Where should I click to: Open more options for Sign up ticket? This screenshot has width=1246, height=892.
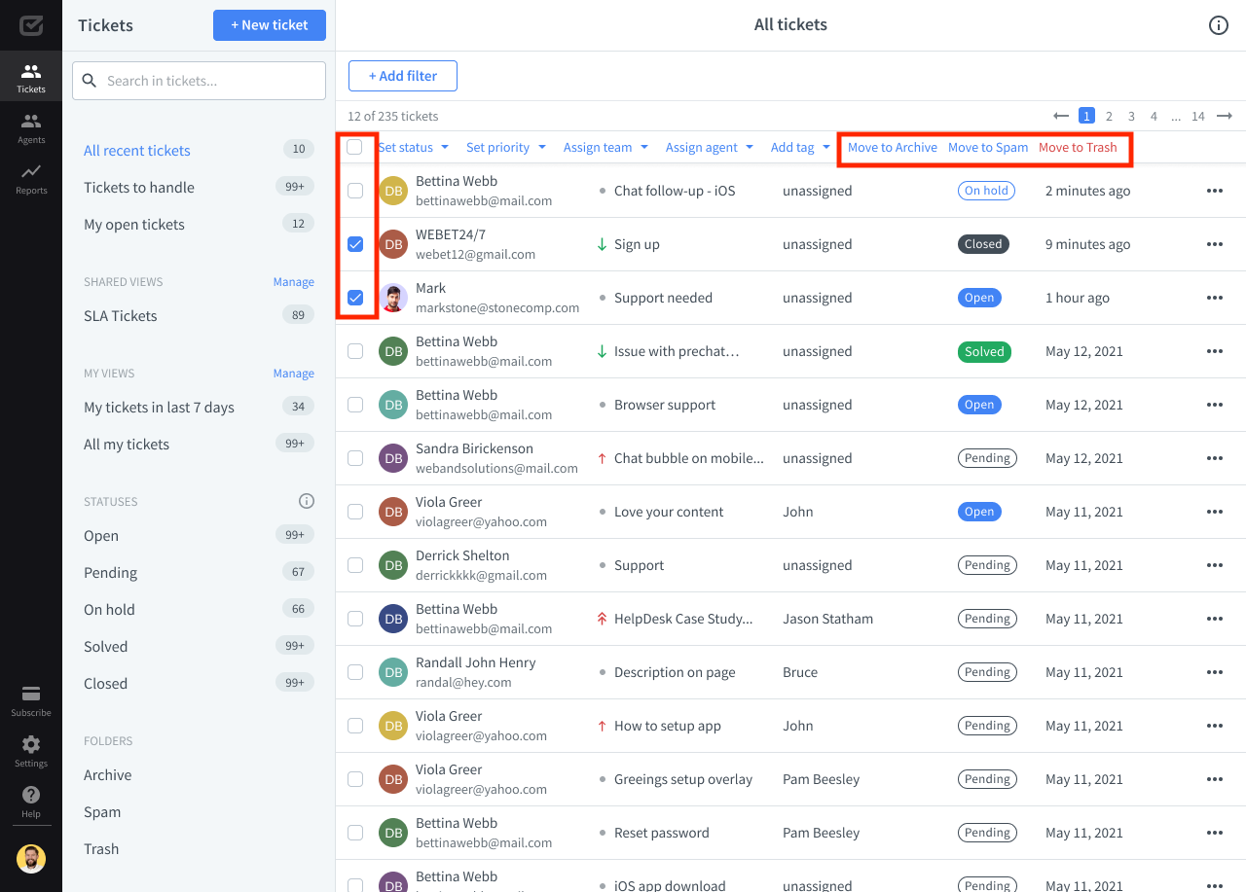[1215, 244]
